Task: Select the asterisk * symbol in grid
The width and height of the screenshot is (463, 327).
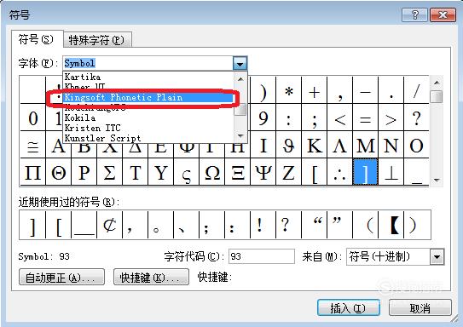Action: pos(288,89)
